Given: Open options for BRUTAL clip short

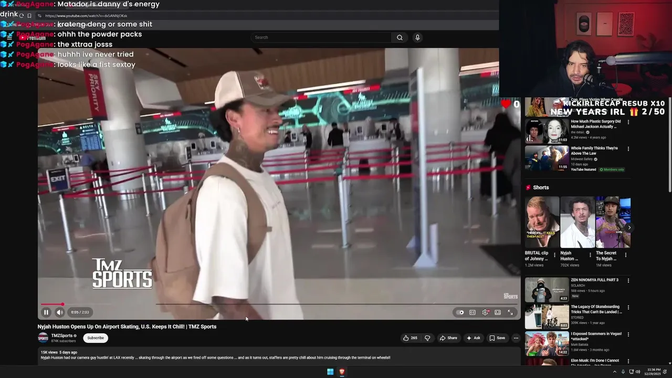Looking at the screenshot, I should point(554,255).
